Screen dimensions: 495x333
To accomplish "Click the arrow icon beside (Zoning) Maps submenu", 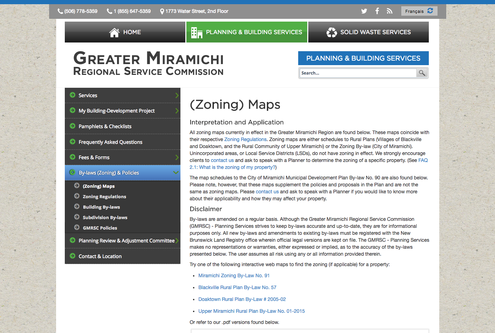I will click(77, 185).
